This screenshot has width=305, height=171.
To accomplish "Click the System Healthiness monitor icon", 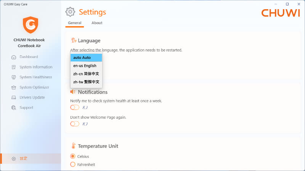I will pos(14,77).
